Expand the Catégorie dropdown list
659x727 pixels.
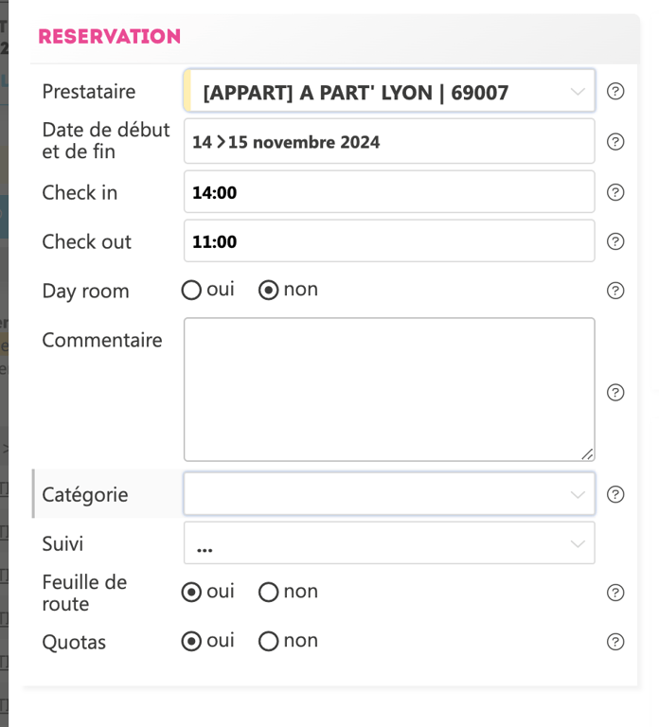click(x=389, y=494)
